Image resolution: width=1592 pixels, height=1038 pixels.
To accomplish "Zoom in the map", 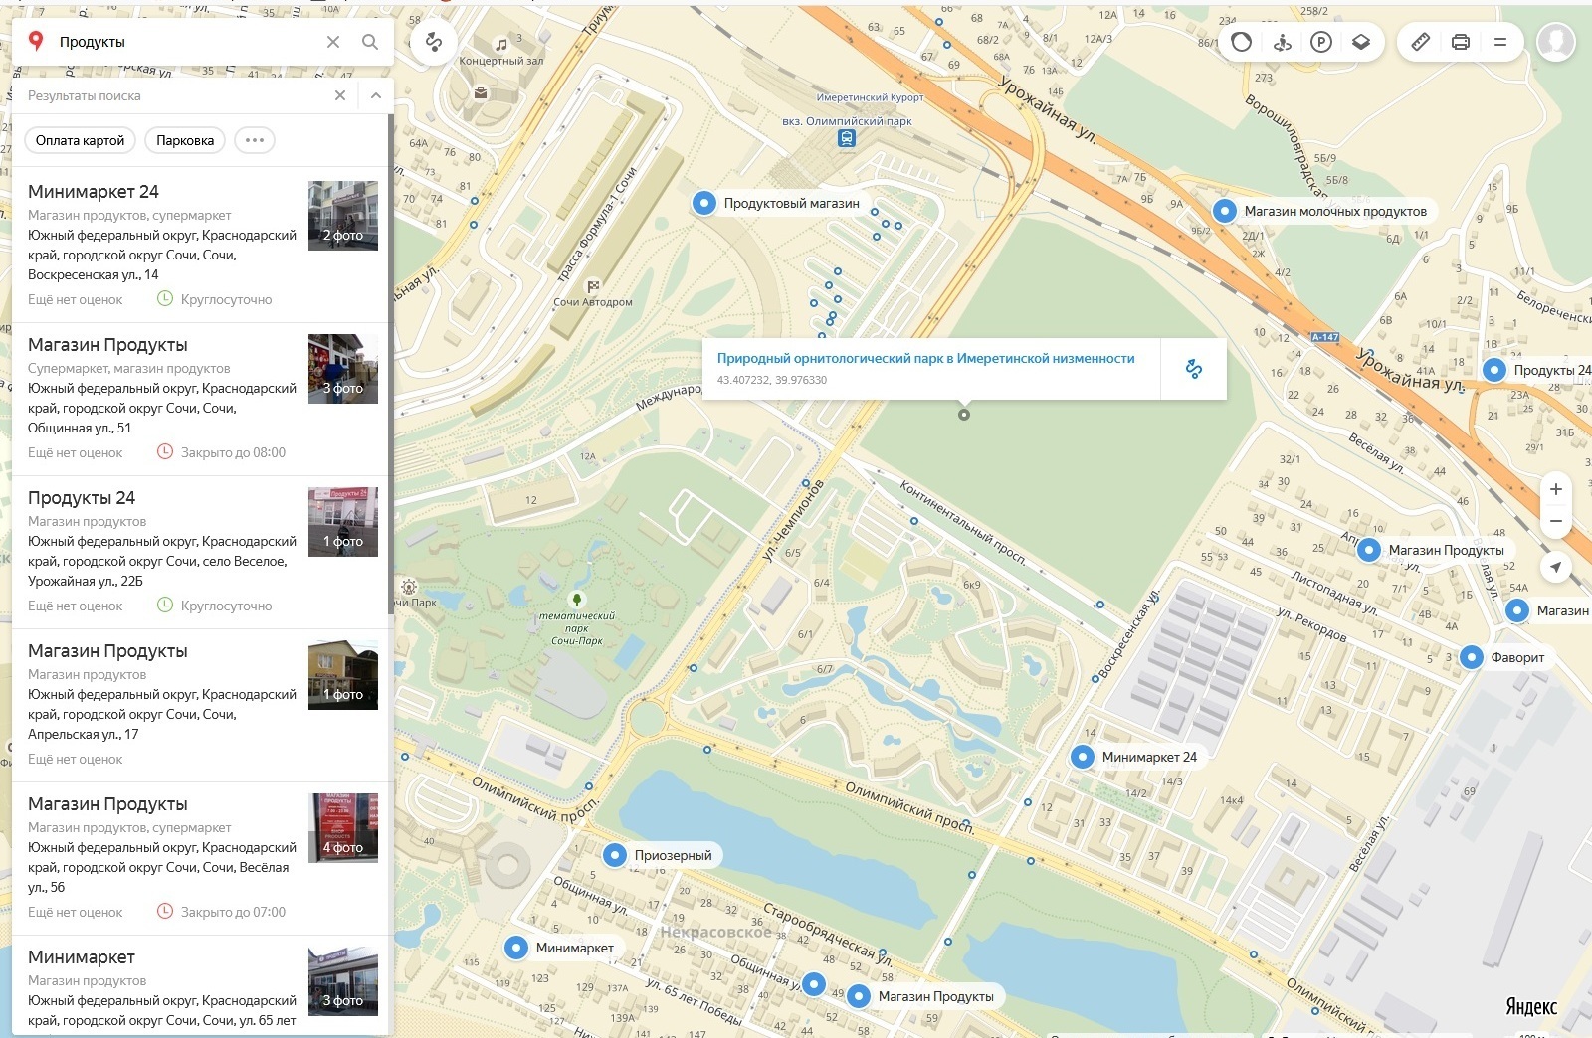I will pyautogui.click(x=1556, y=489).
